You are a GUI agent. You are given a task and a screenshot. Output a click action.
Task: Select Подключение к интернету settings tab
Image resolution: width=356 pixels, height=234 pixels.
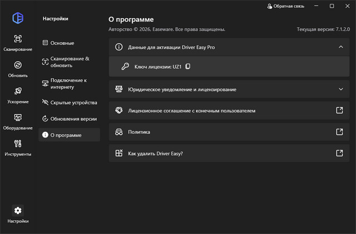(69, 84)
